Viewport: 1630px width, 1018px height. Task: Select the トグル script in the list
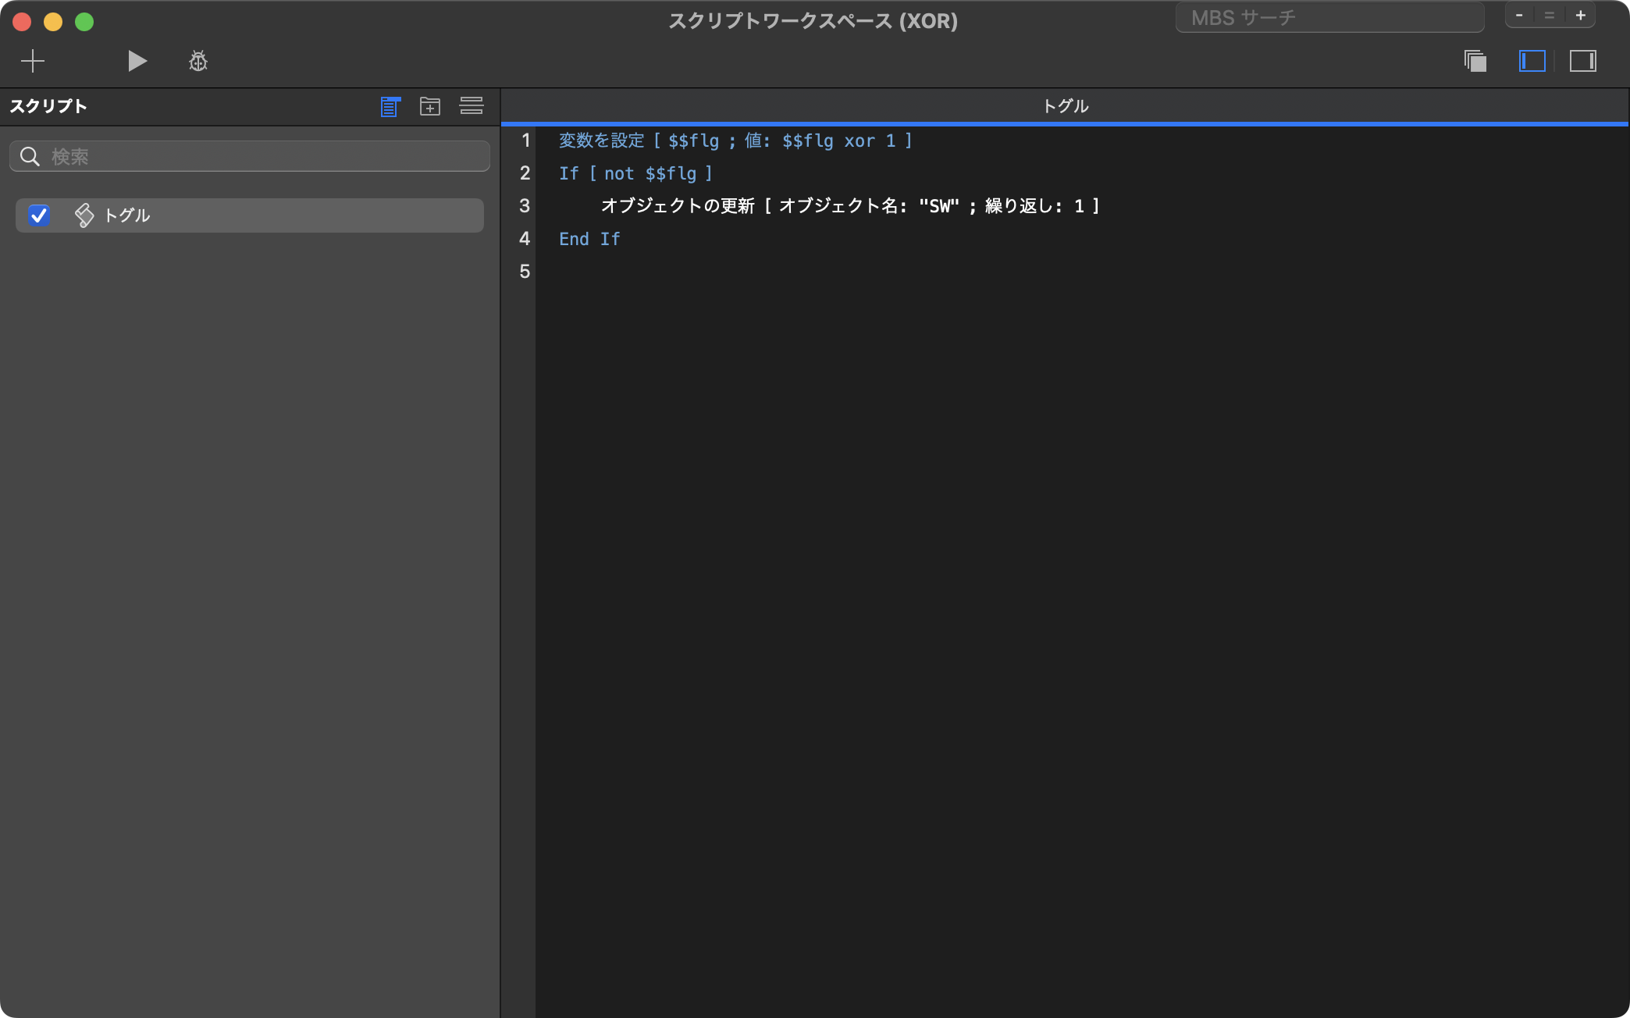(x=250, y=215)
